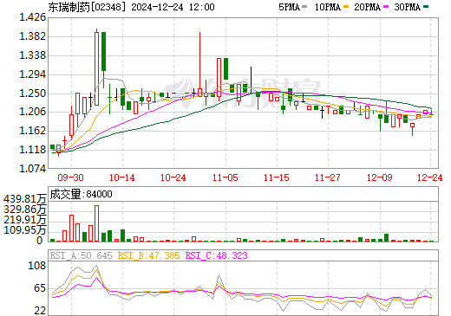Click the 10PMA orange legend swatch
The image size is (451, 316).
click(x=346, y=7)
